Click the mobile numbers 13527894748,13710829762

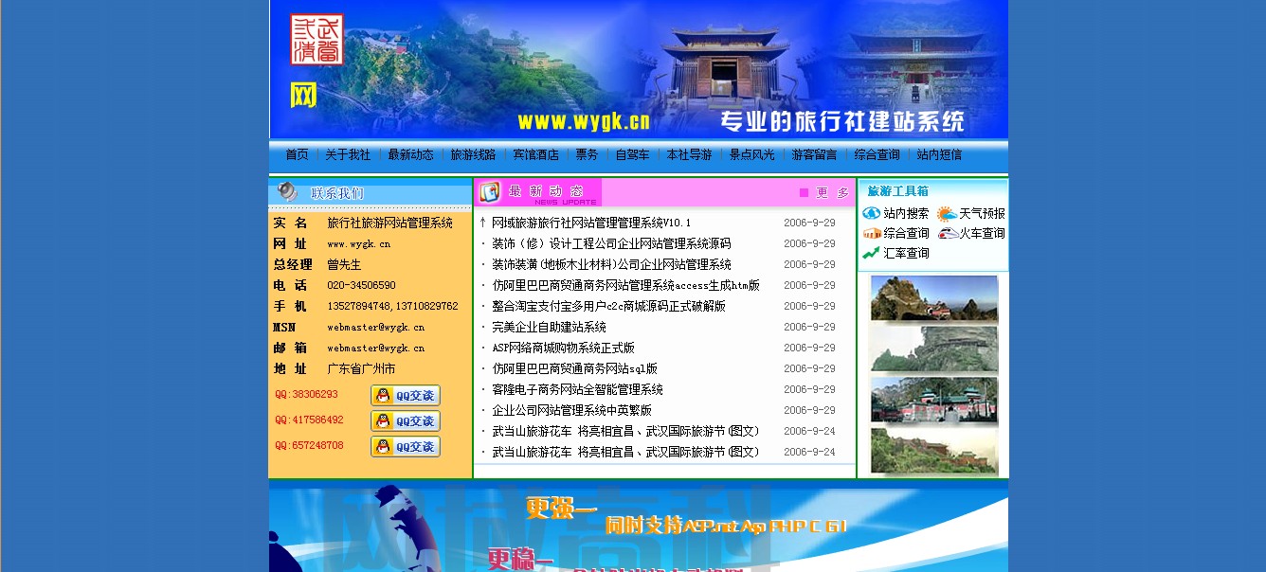[392, 306]
